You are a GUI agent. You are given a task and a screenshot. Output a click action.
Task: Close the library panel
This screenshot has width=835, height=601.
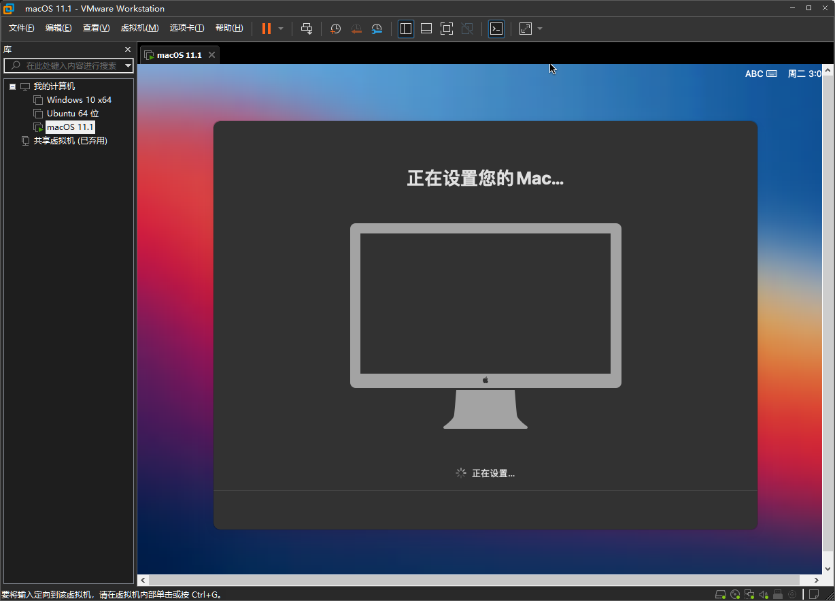(x=127, y=50)
